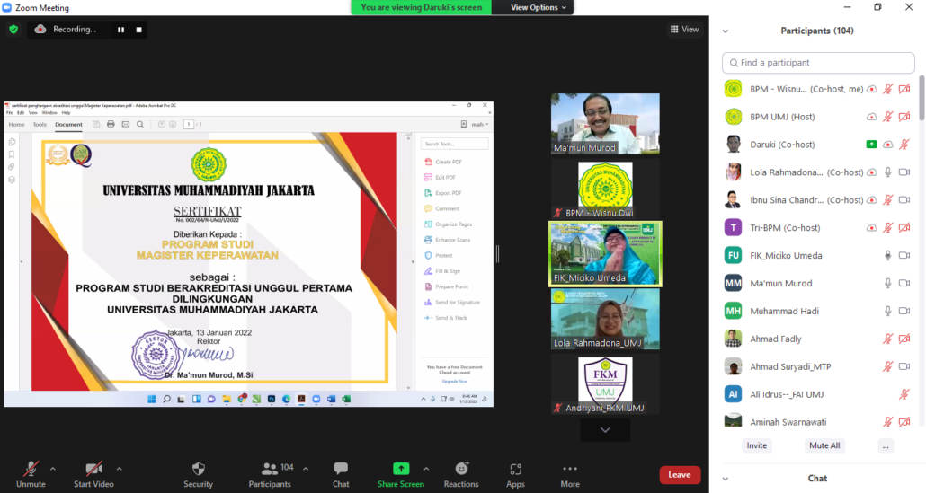This screenshot has height=493, width=926.
Task: Click the green Share Screen icon
Action: [401, 468]
